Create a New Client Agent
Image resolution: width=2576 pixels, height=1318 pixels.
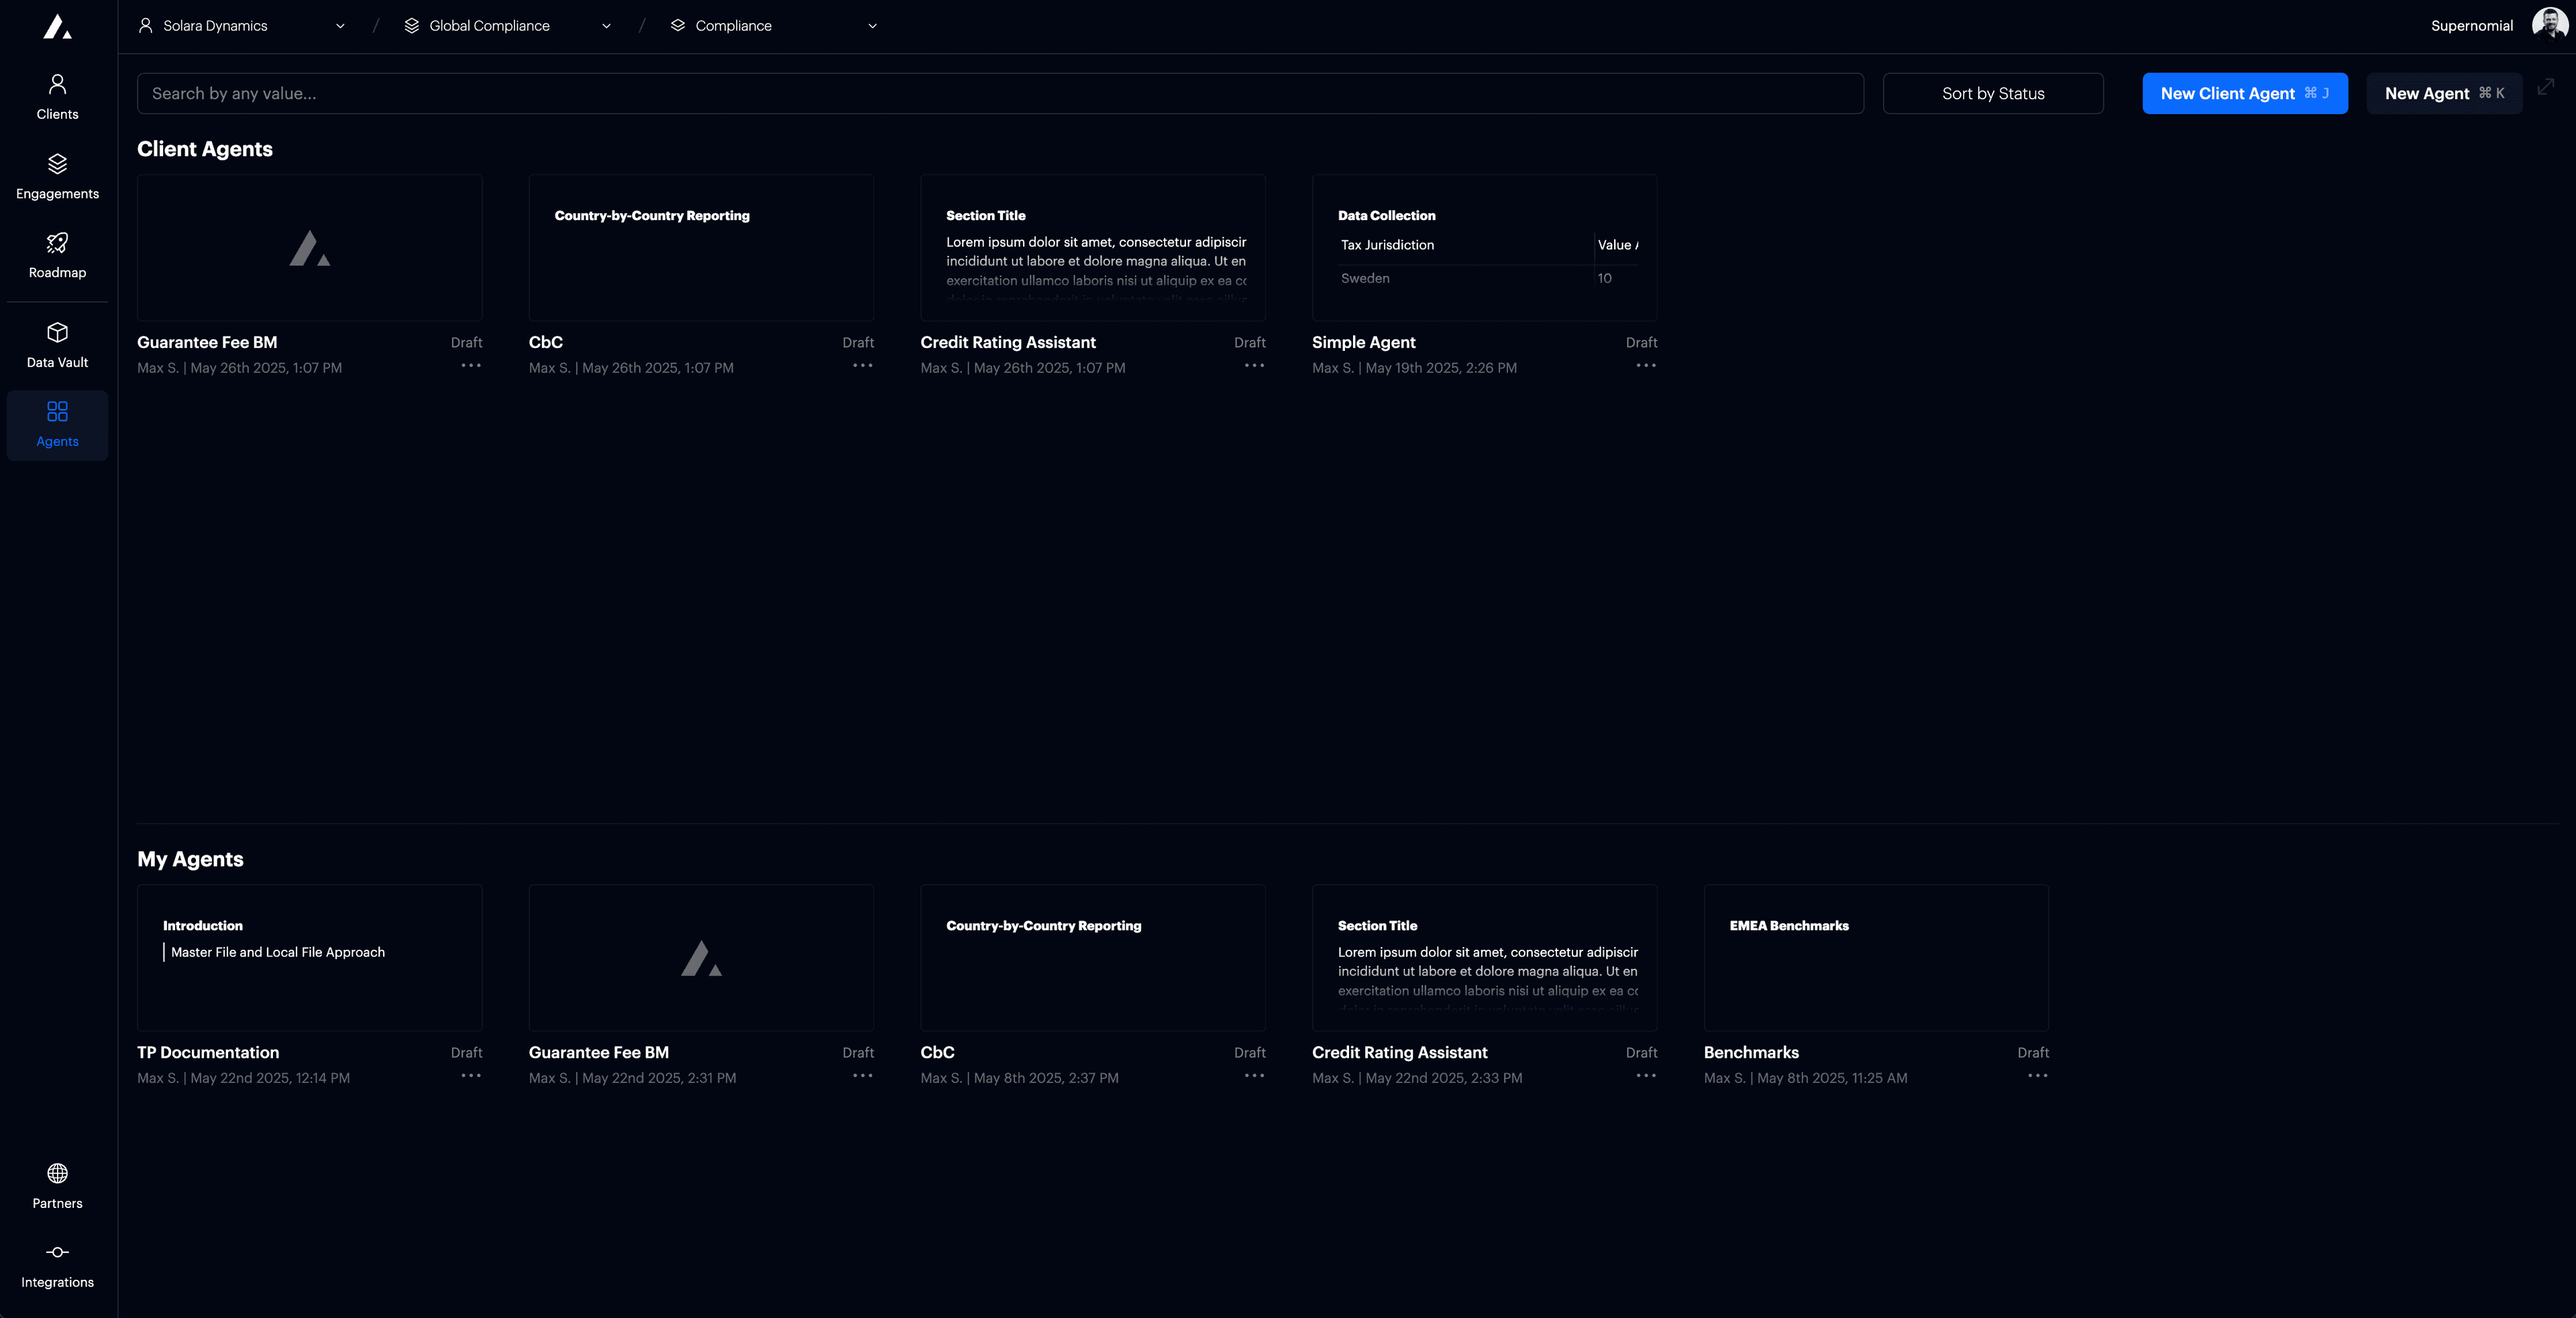pyautogui.click(x=2244, y=93)
